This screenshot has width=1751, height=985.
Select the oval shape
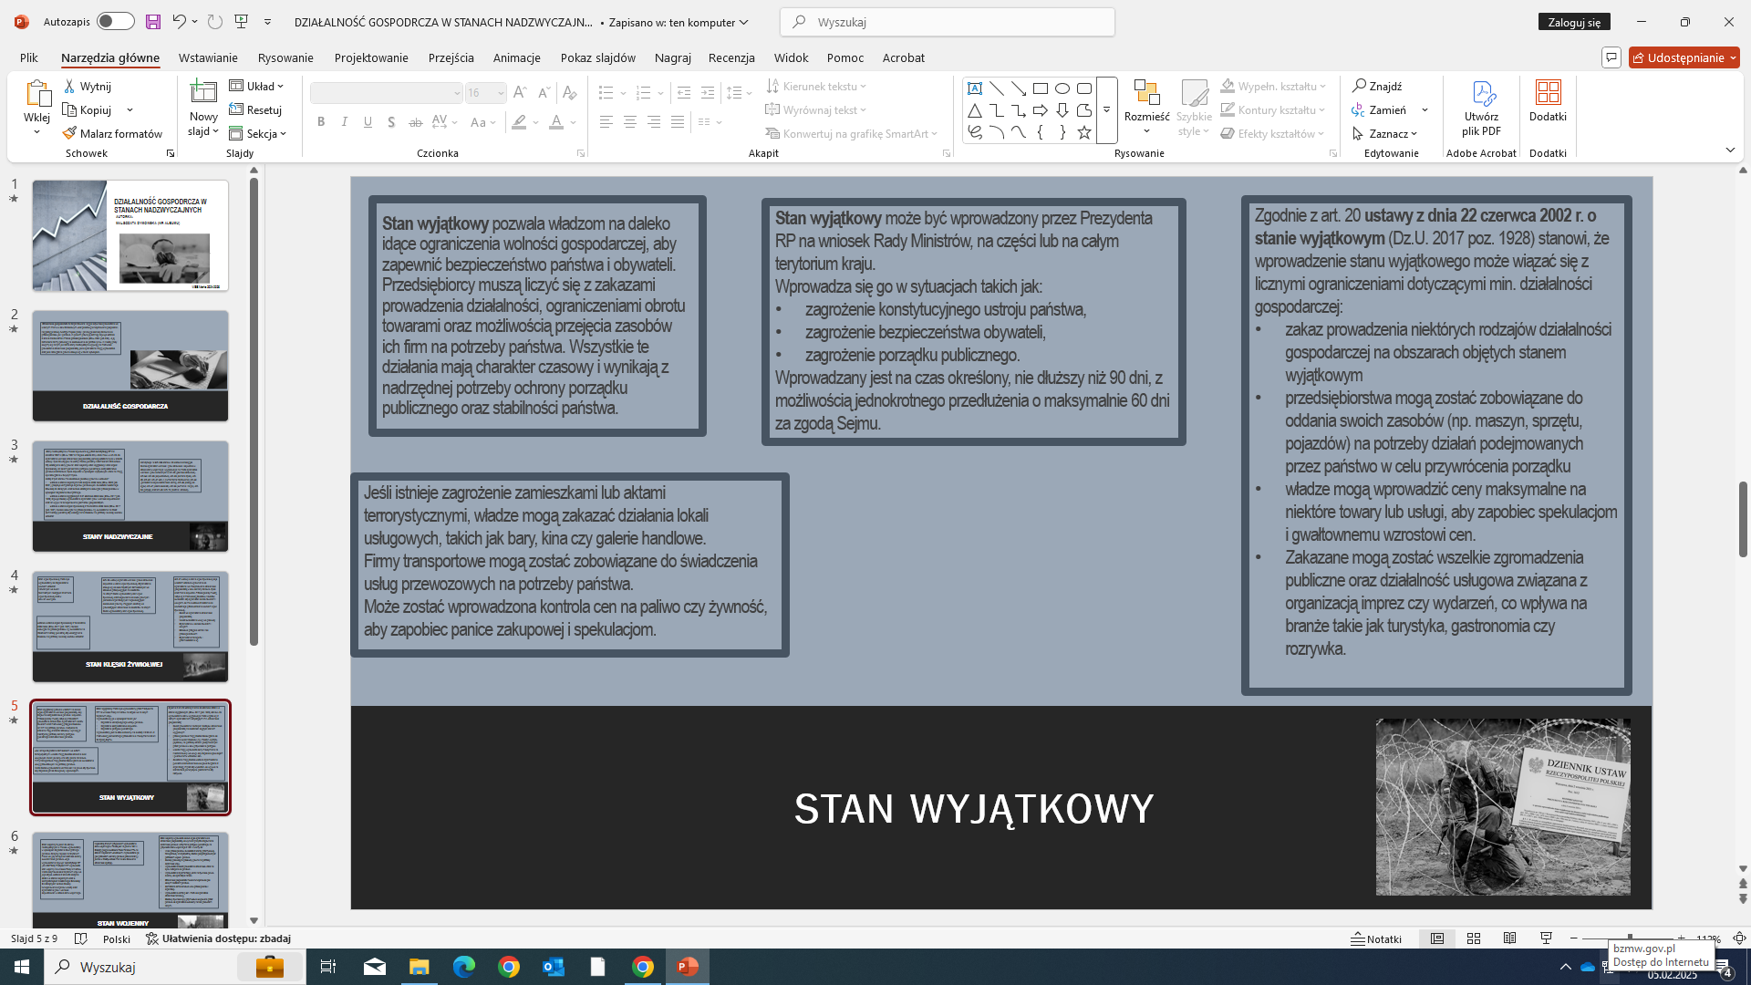point(1062,88)
